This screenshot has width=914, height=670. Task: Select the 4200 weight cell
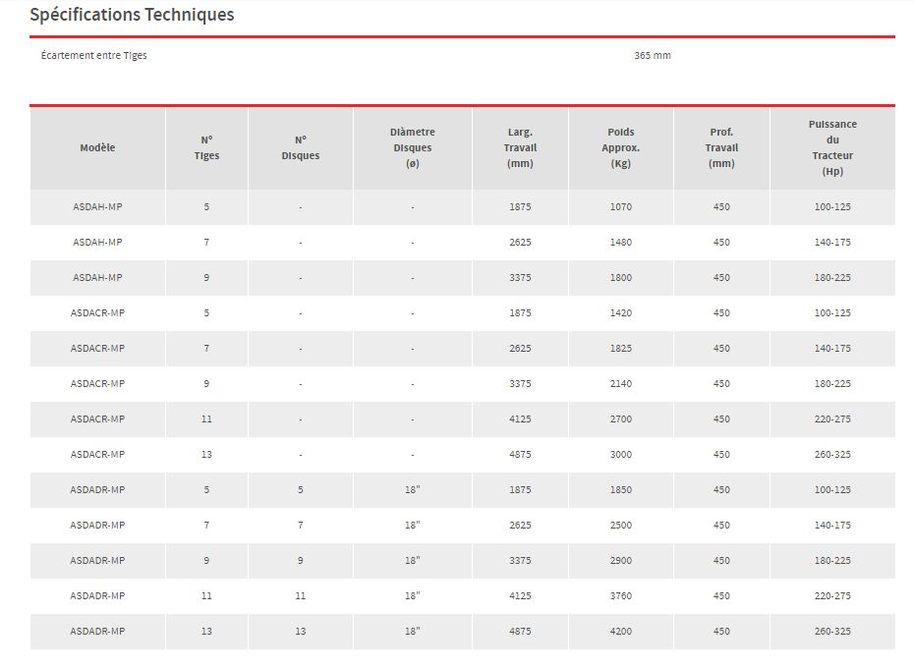click(621, 632)
